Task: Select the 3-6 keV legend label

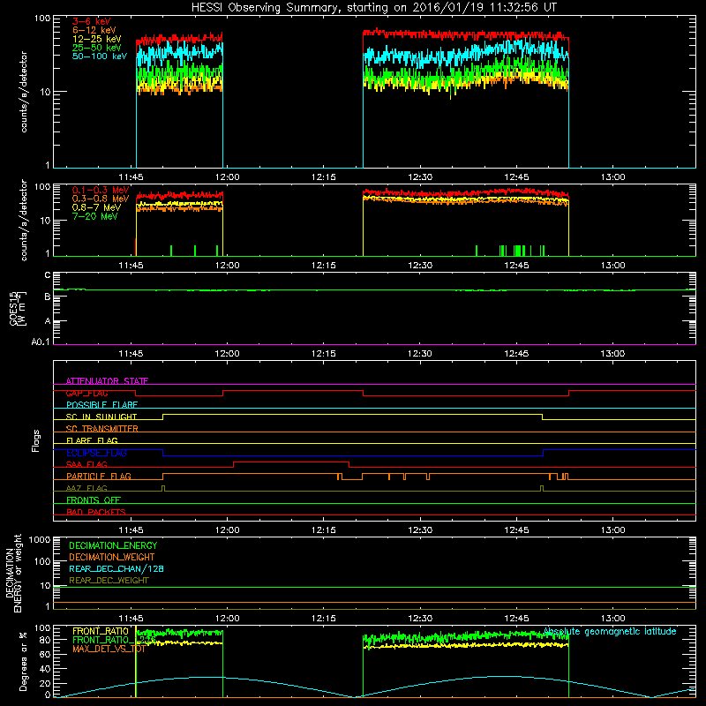Action: (92, 21)
